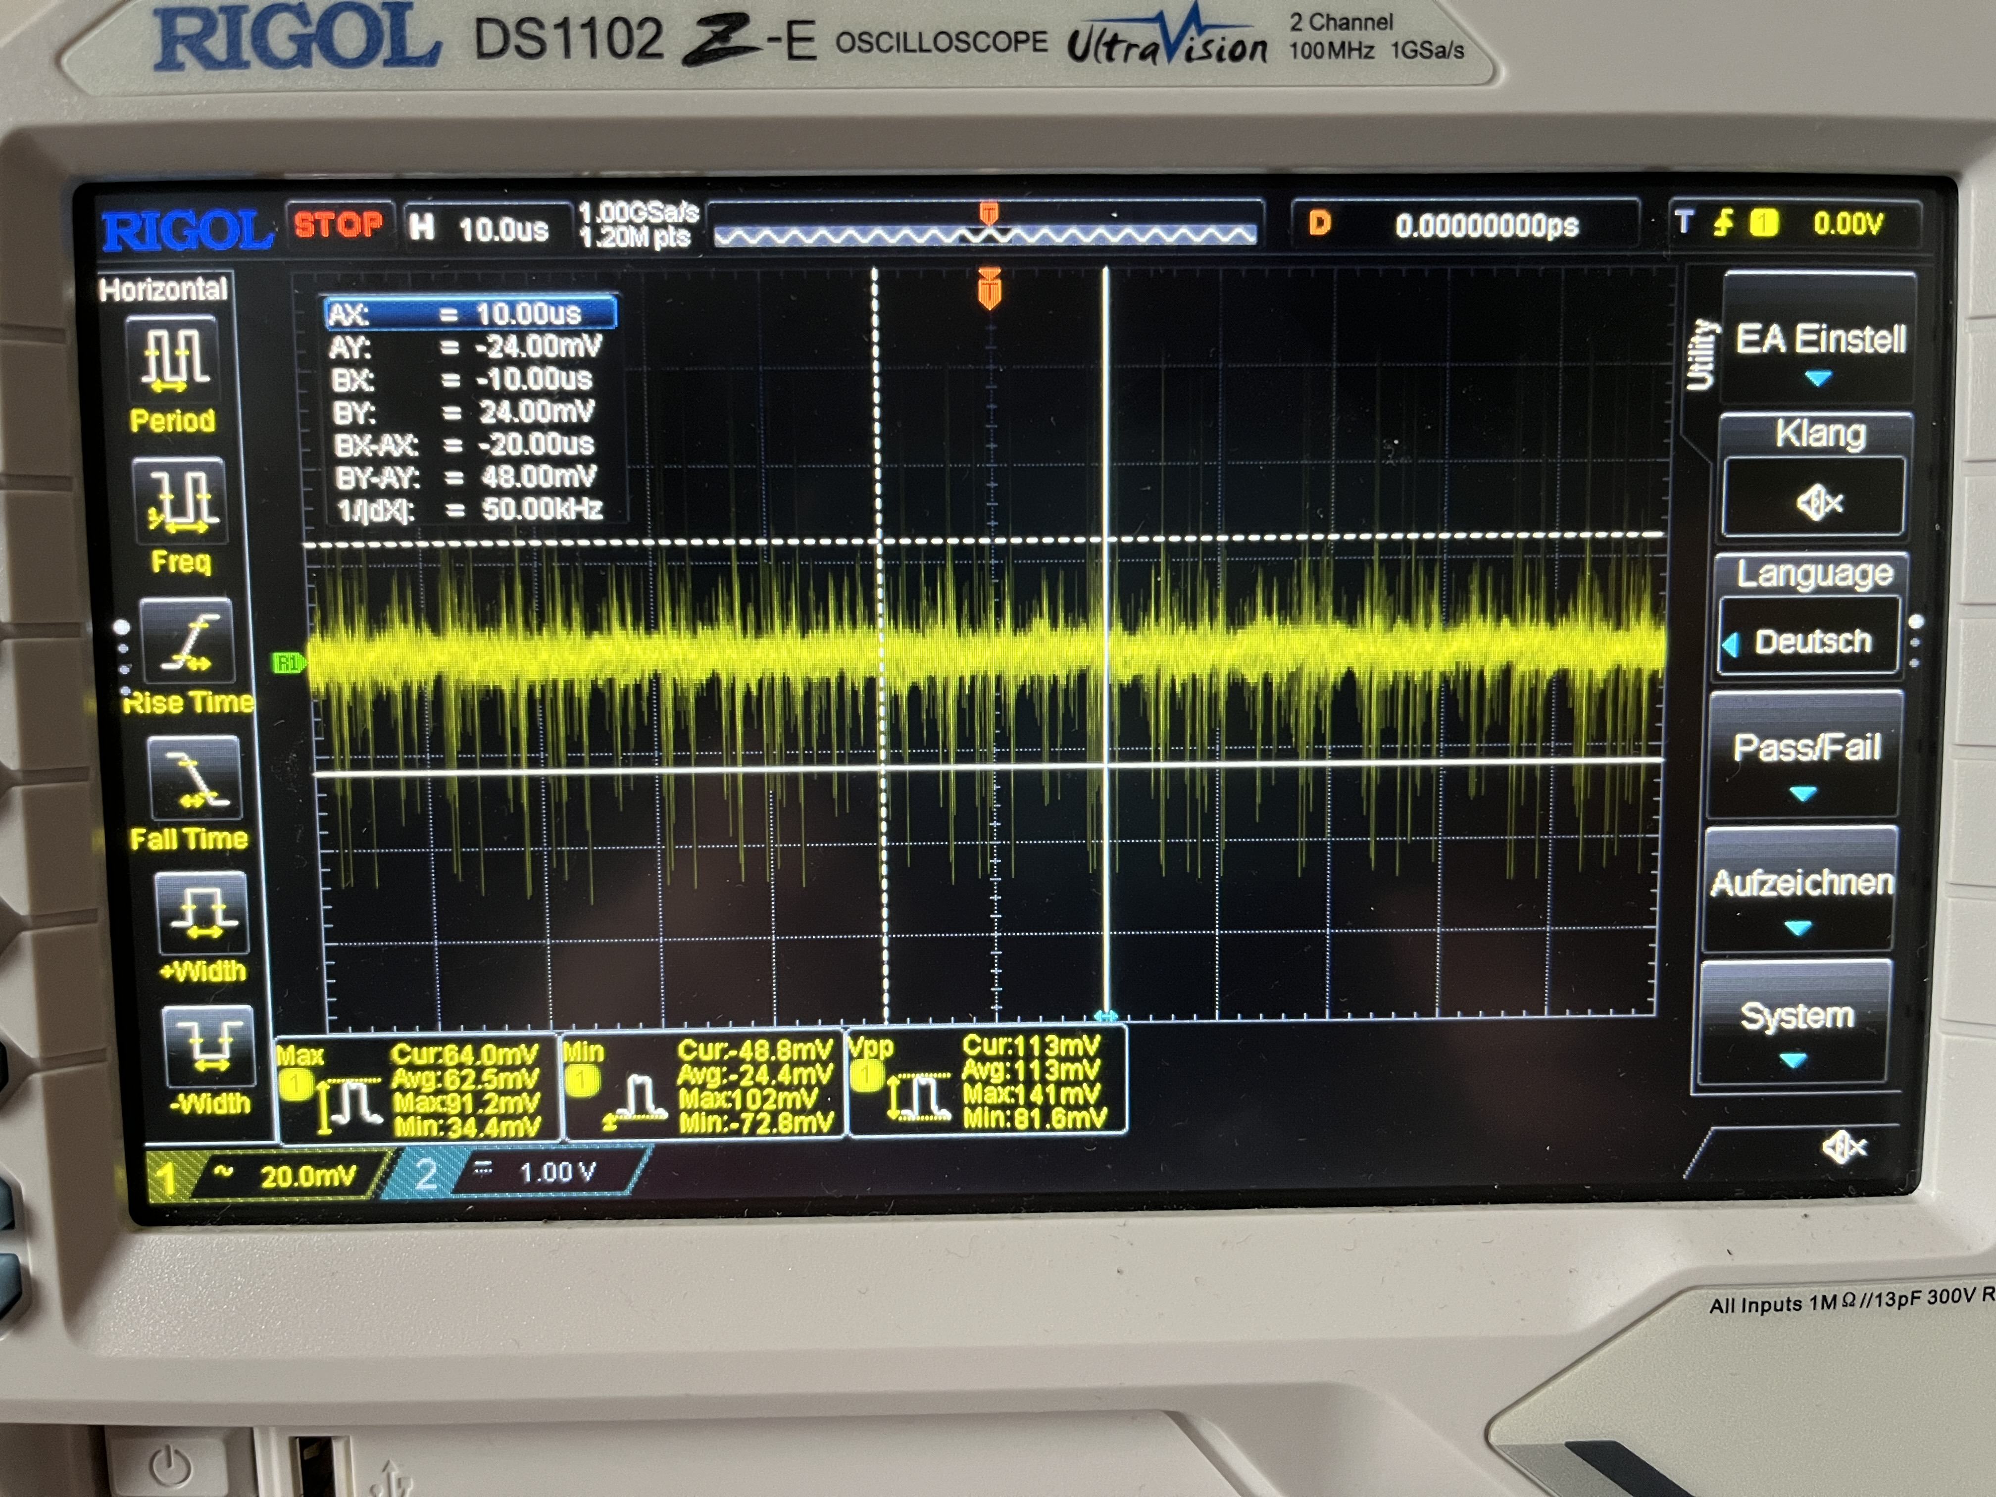Select the +Width measurement icon
Viewport: 1996px width, 1497px height.
click(x=201, y=913)
